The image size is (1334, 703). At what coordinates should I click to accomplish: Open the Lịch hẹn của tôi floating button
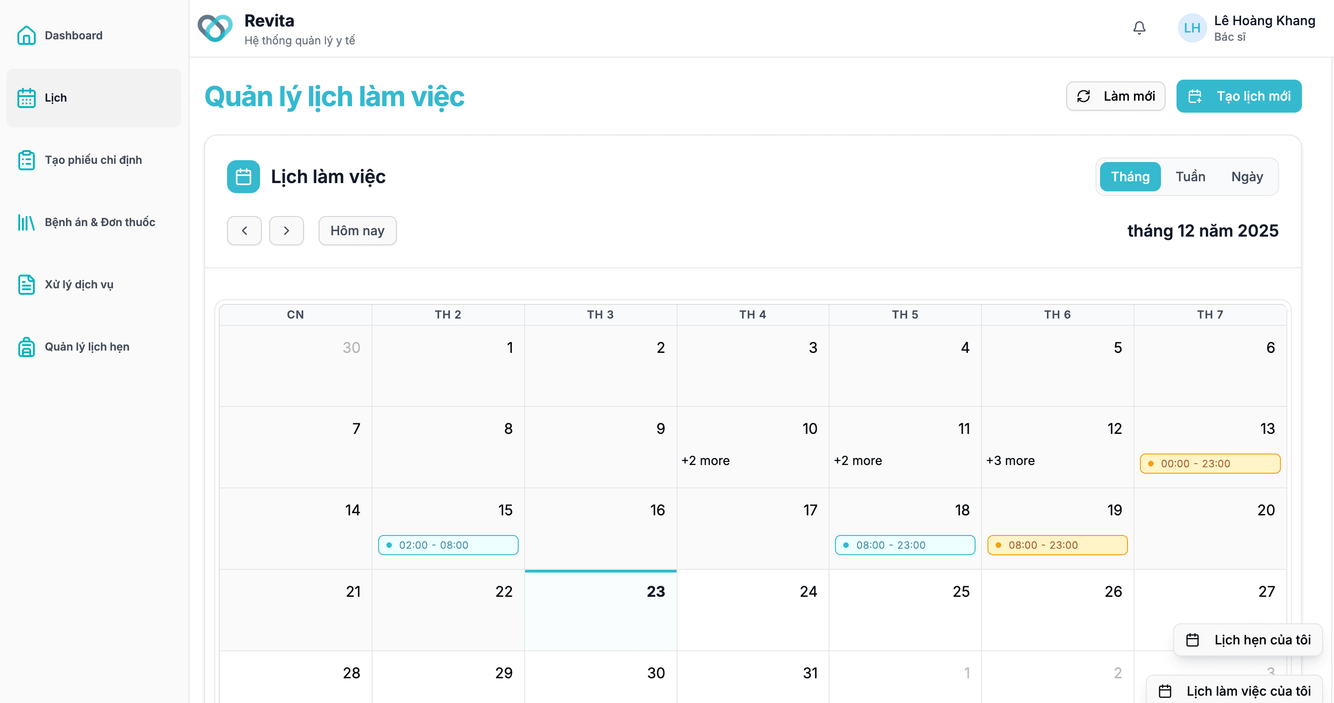tap(1247, 640)
